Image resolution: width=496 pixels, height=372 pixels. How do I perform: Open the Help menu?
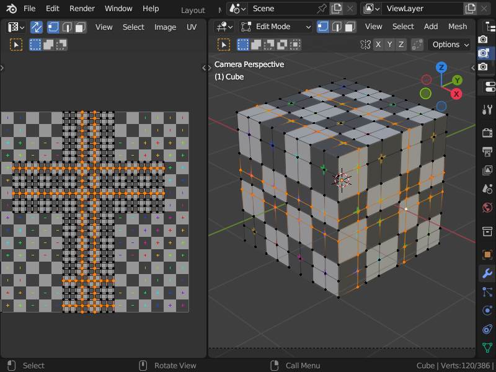151,9
